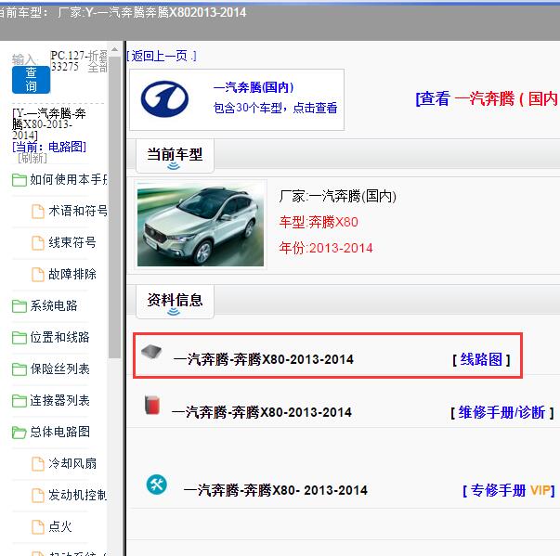Screen dimensions: 560x556
Task: Click the page icon beside 点火
Action: click(x=38, y=527)
